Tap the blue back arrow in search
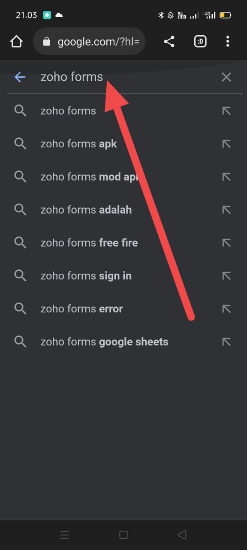Screen dimensions: 247x550 (x=20, y=77)
